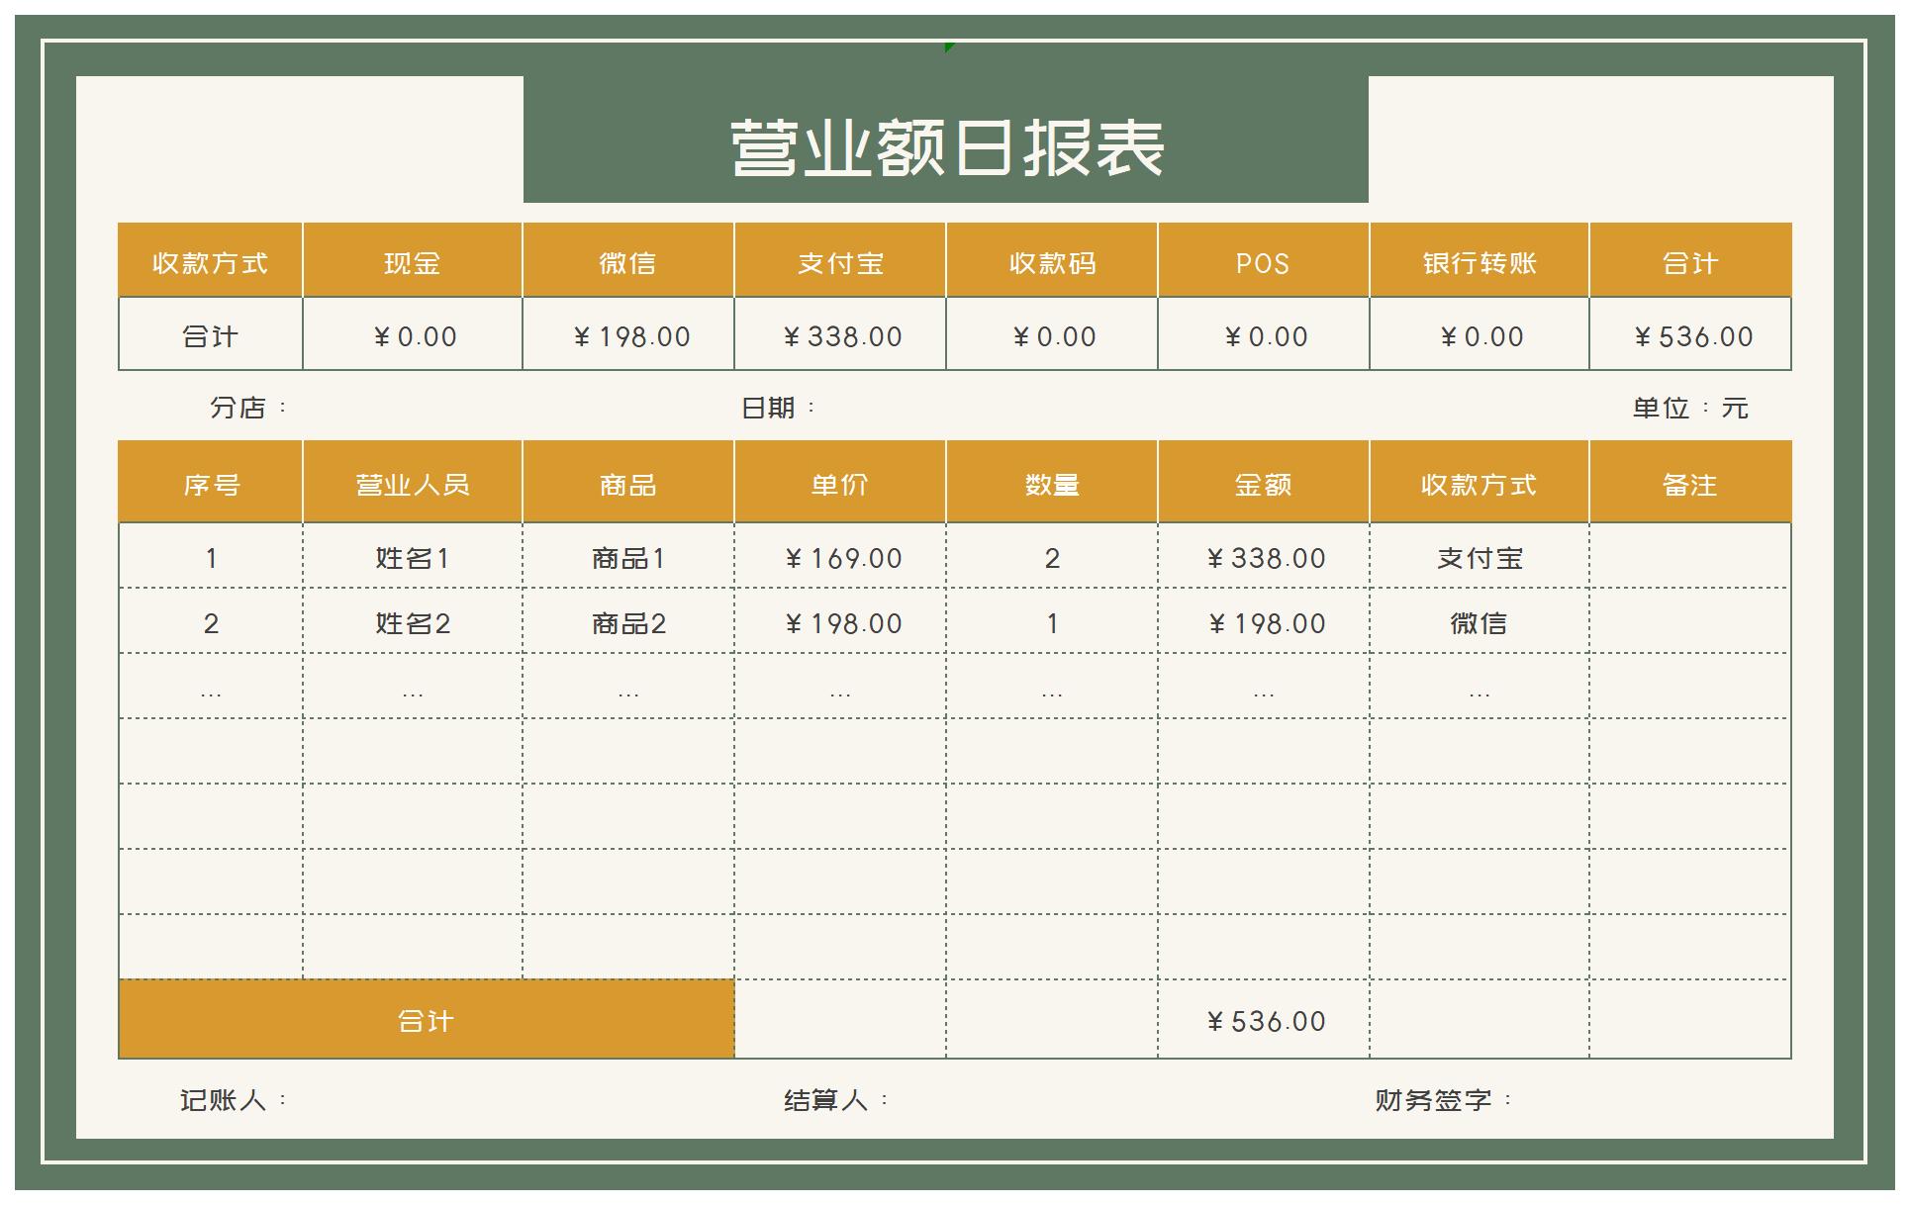Image resolution: width=1910 pixels, height=1205 pixels.
Task: Click the 结算人 label
Action: [836, 1099]
